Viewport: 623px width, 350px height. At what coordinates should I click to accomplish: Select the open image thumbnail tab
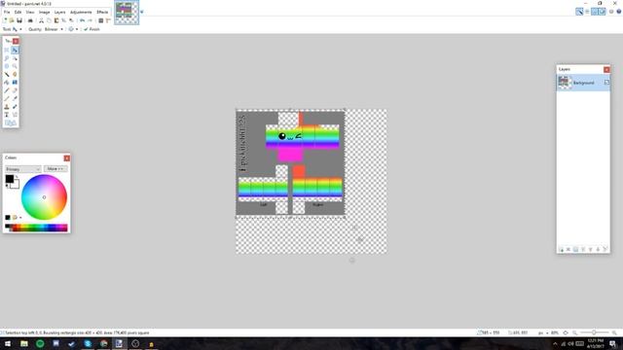[127, 13]
